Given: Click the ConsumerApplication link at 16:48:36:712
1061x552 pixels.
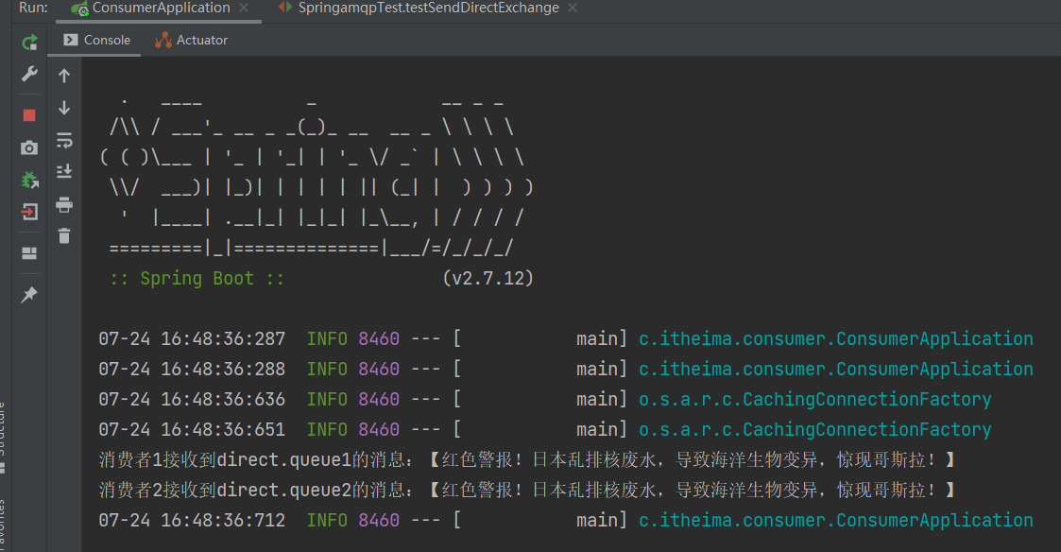Looking at the screenshot, I should coord(836,520).
